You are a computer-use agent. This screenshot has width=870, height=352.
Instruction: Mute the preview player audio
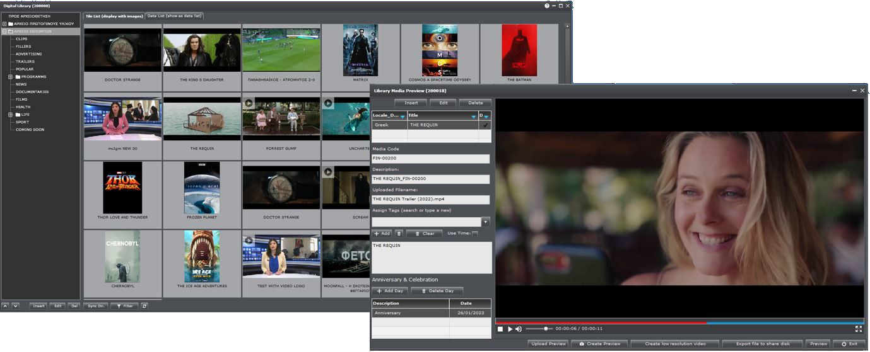[519, 329]
